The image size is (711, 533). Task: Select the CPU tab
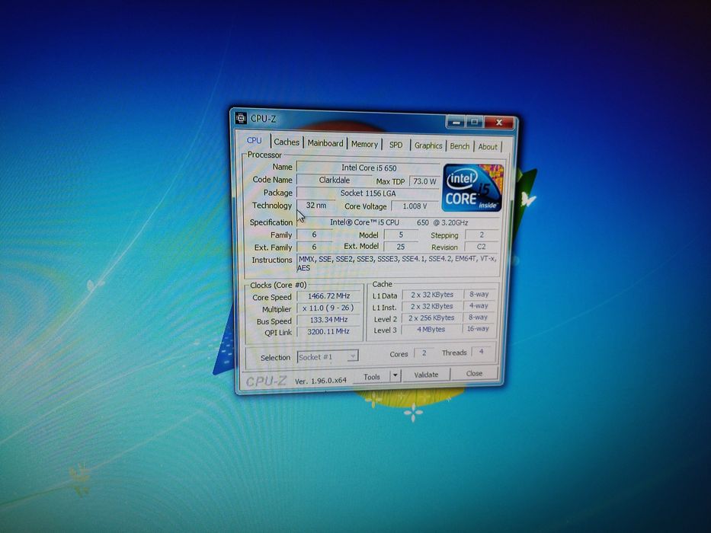coord(254,140)
